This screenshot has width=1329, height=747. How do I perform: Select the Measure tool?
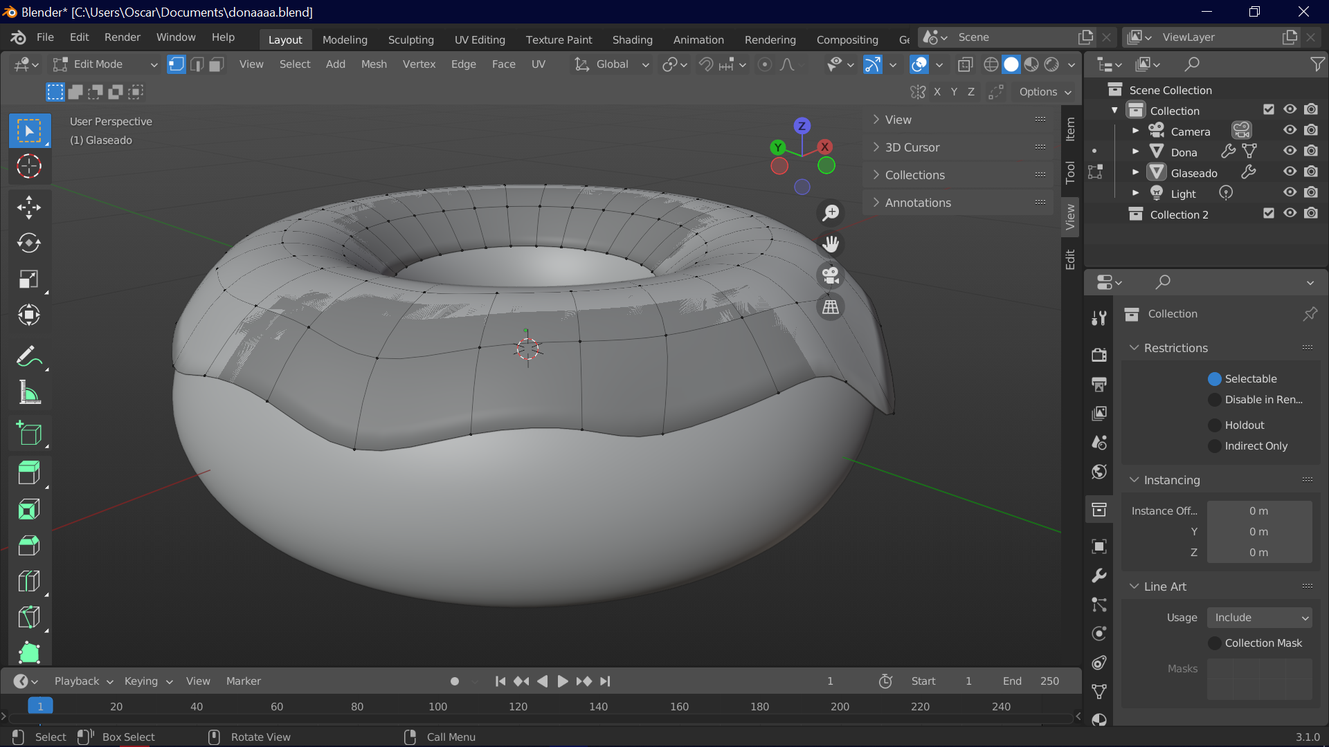[29, 393]
